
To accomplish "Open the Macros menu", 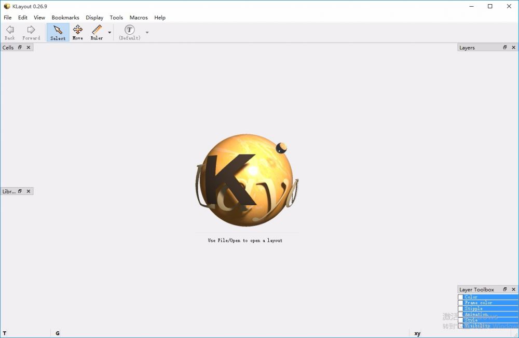I will (139, 18).
